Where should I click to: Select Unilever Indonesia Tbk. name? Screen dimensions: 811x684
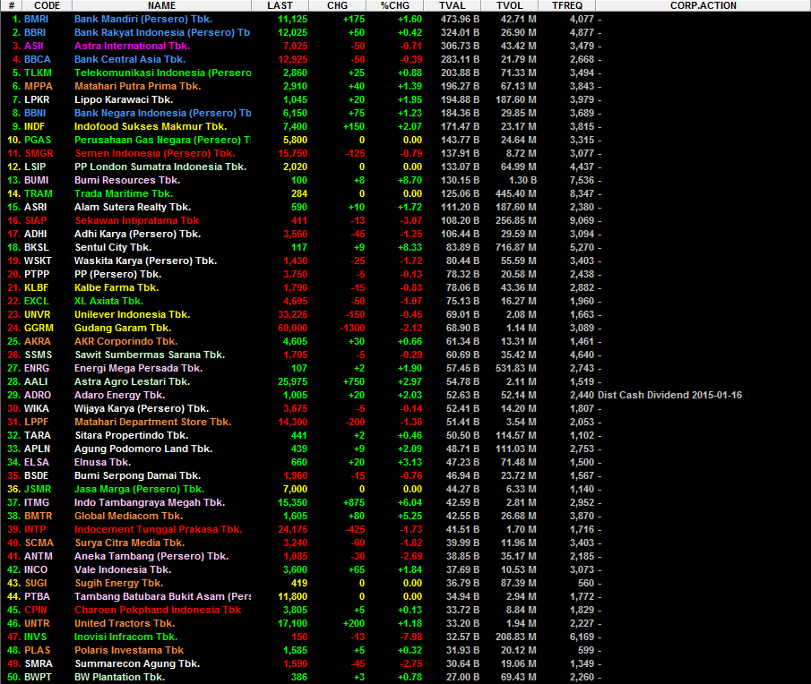132,314
